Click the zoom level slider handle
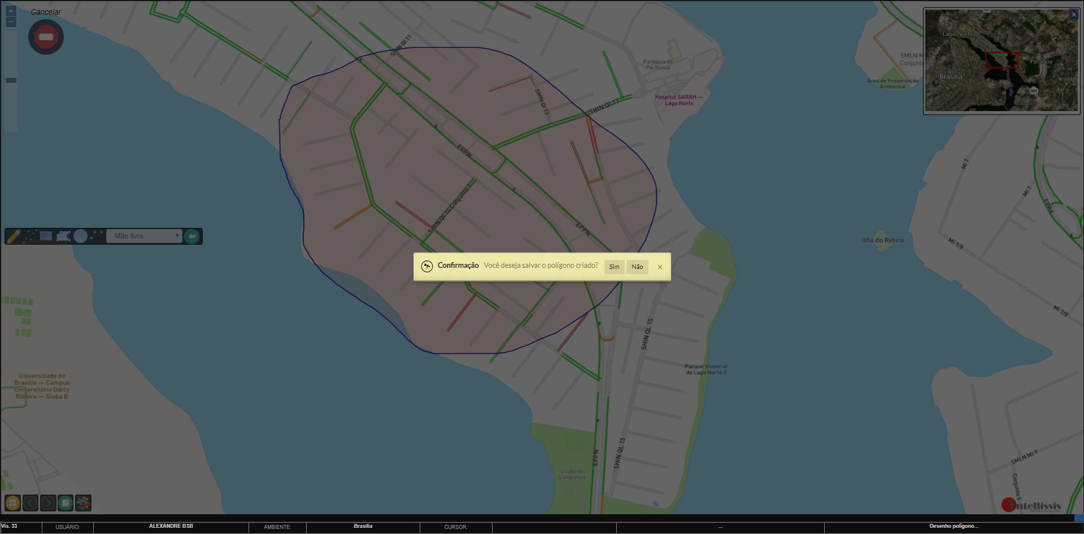Image resolution: width=1084 pixels, height=534 pixels. pyautogui.click(x=11, y=80)
